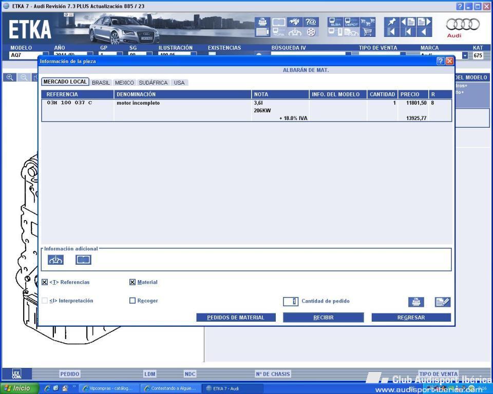Click the REGRESAR button

(411, 318)
